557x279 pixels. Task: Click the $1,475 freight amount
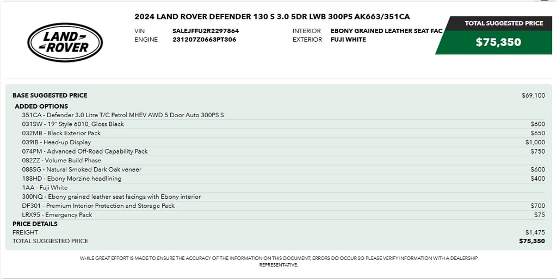coord(535,232)
